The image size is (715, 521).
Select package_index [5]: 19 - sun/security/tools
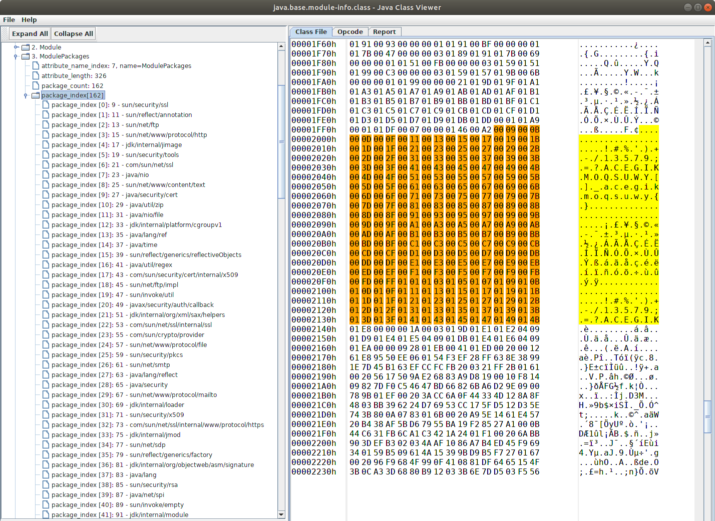115,154
